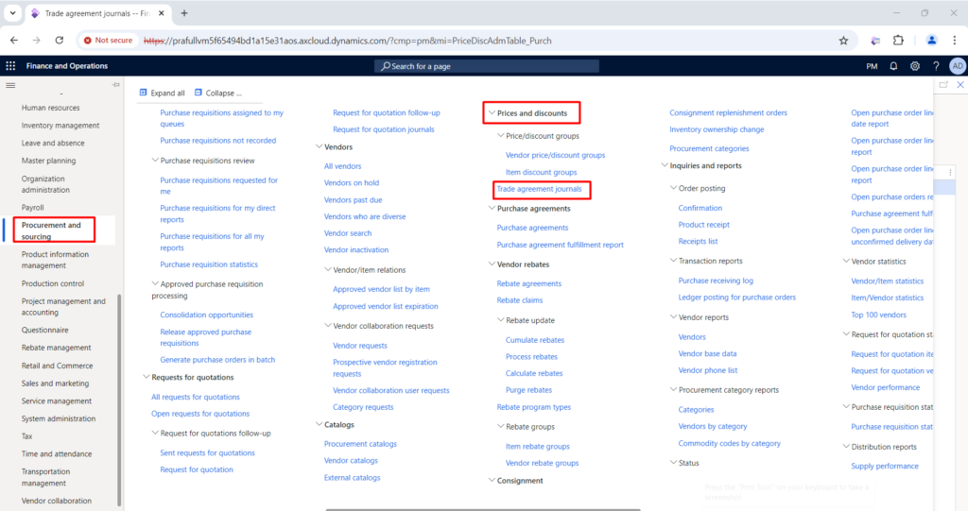Open the help question mark icon

pyautogui.click(x=936, y=66)
